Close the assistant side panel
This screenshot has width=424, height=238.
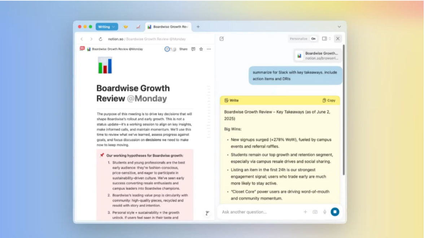pyautogui.click(x=338, y=39)
